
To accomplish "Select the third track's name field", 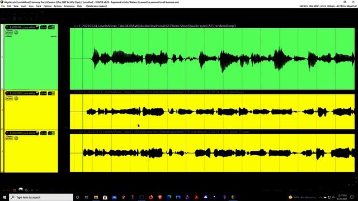I will 22,133.
